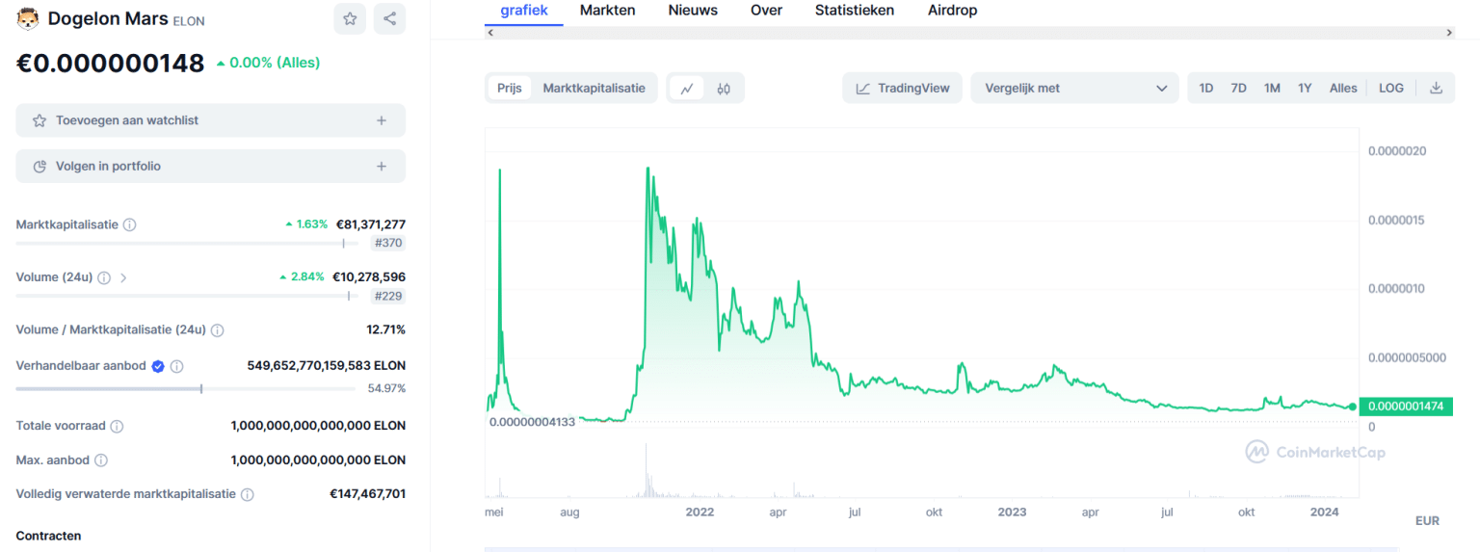Toggle chart to Prijs view

(510, 88)
